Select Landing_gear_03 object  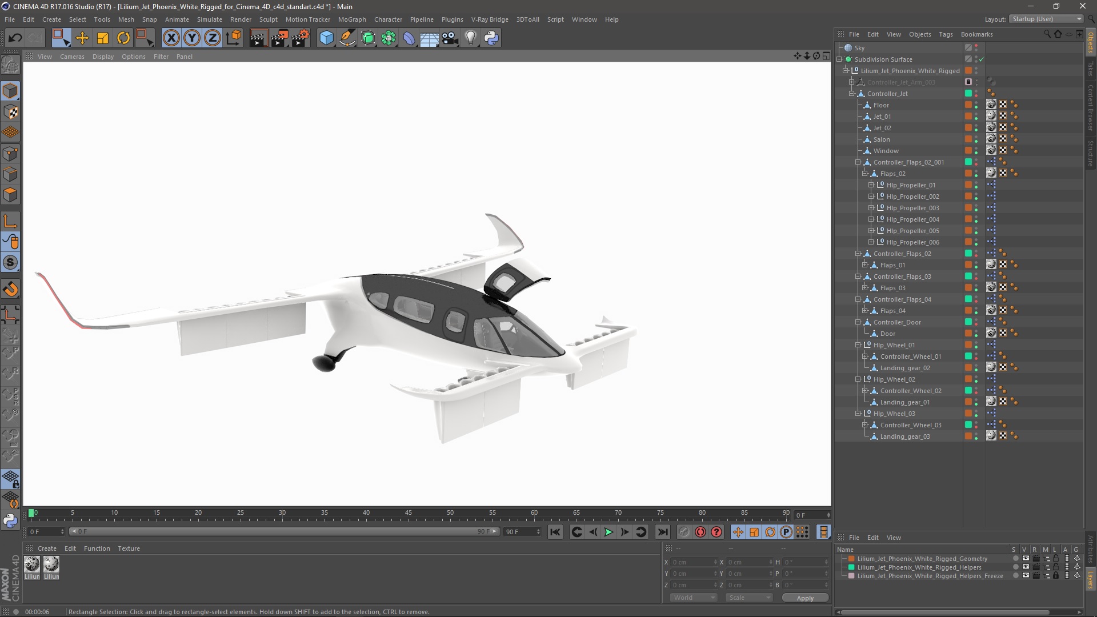click(905, 436)
